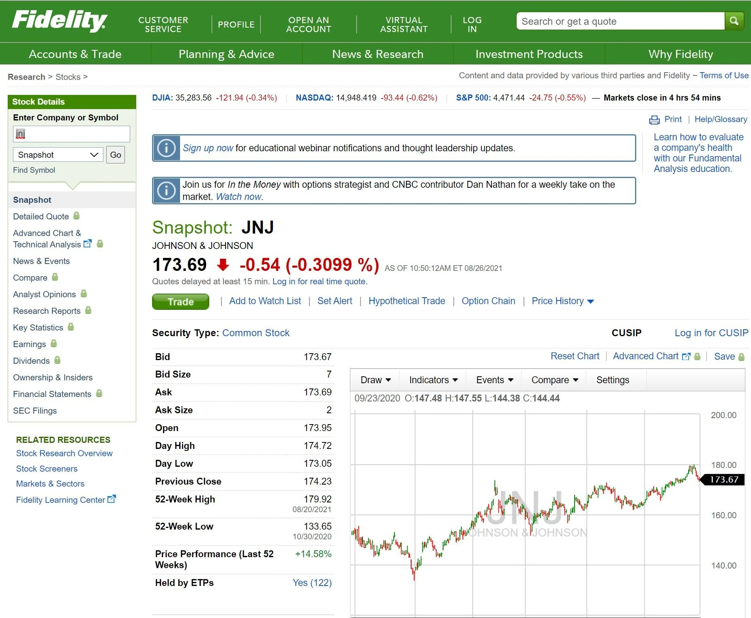Open Why Fidelity main menu
Screen dimensions: 751x618
point(680,54)
